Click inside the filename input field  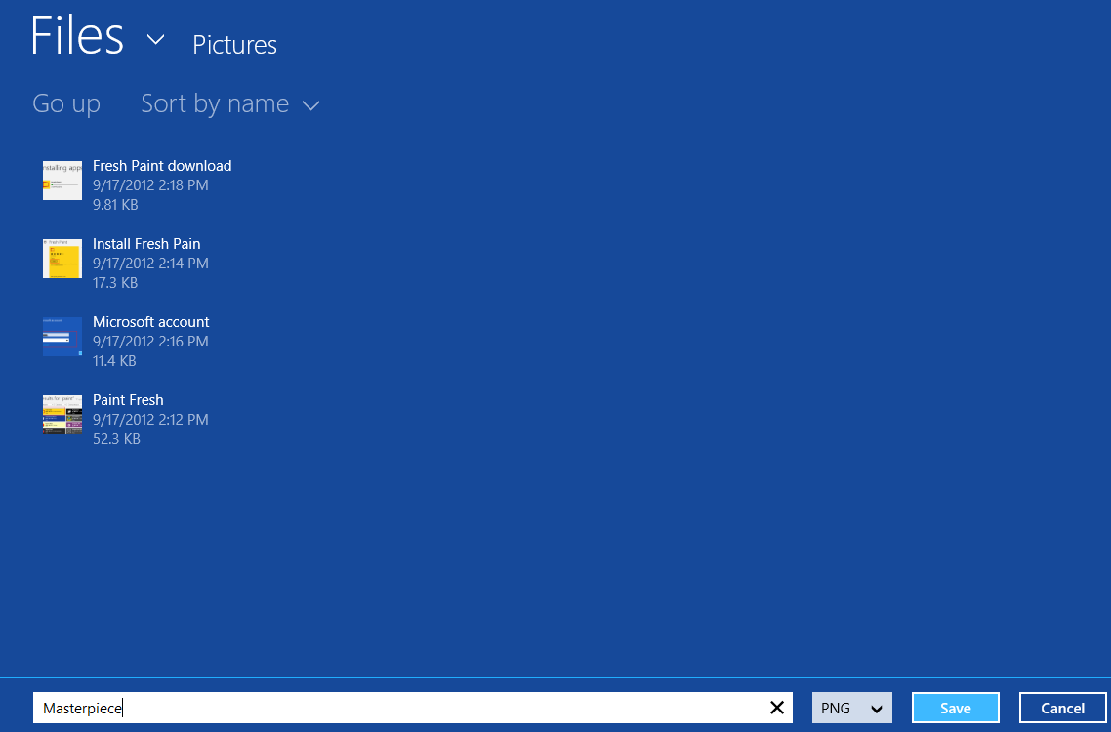[391, 708]
